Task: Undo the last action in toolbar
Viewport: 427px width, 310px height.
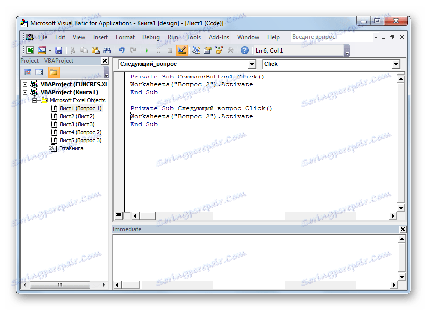Action: coord(122,50)
